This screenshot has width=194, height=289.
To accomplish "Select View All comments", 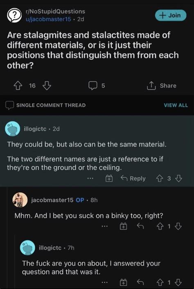I will [x=176, y=105].
